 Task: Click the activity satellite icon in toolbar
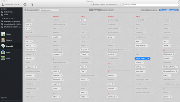click(32, 5)
